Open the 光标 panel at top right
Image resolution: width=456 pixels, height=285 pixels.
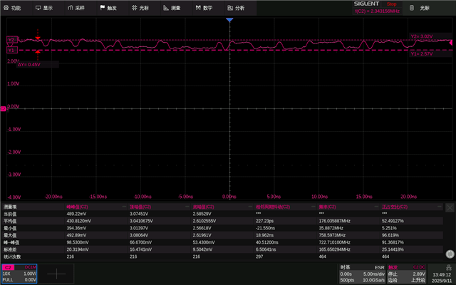coord(420,8)
